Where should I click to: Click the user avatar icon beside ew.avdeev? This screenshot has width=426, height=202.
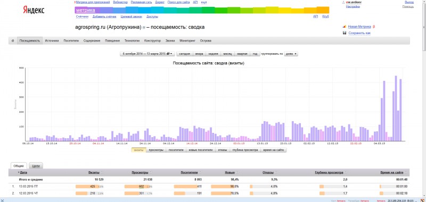click(343, 2)
